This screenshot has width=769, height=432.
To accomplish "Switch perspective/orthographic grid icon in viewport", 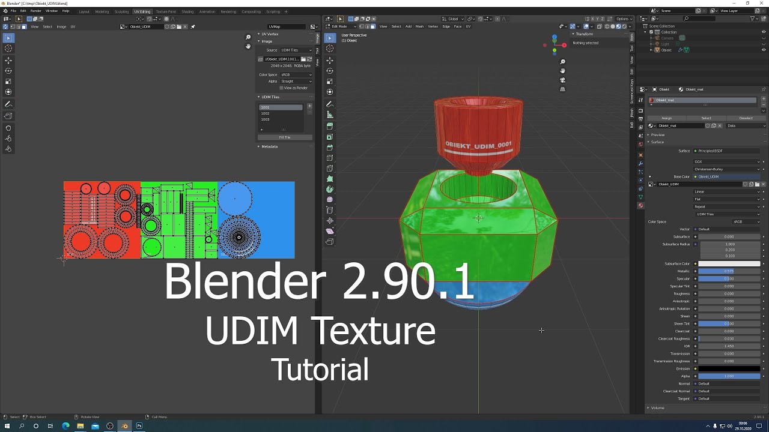I will coord(563,89).
